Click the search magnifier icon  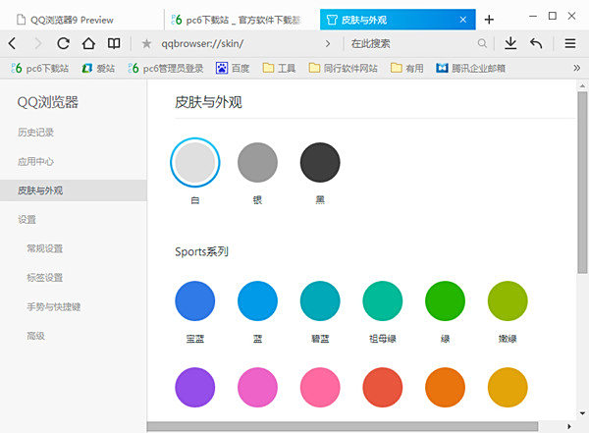pos(482,43)
